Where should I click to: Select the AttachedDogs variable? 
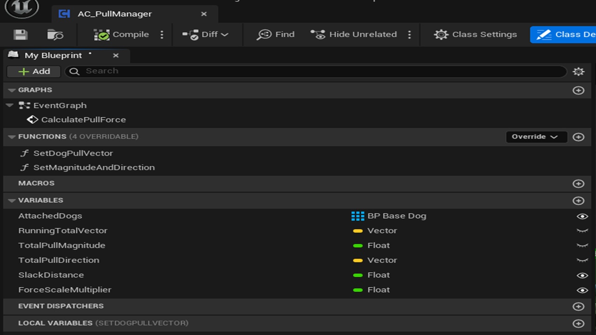click(x=50, y=216)
